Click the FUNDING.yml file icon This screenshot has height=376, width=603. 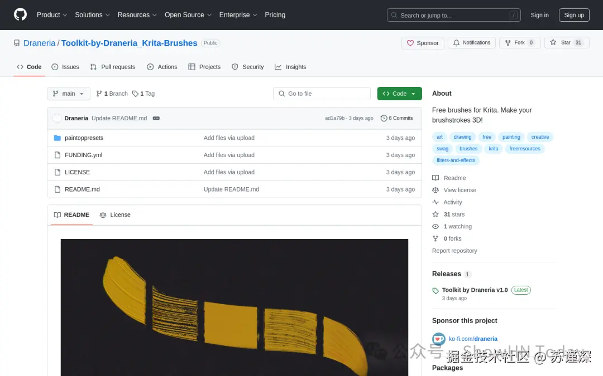tap(58, 155)
